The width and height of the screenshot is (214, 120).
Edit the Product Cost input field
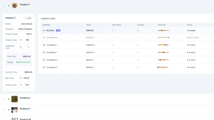pos(25,40)
